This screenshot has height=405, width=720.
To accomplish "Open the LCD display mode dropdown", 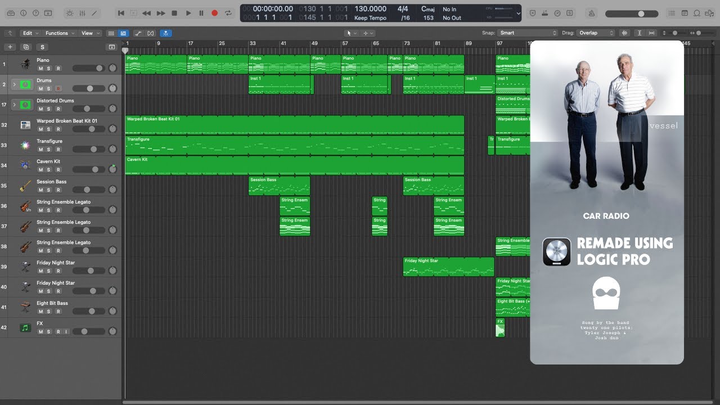I will pyautogui.click(x=518, y=13).
